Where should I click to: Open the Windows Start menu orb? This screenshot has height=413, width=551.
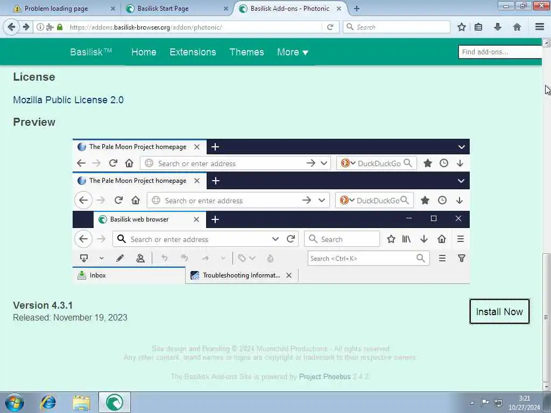click(15, 402)
